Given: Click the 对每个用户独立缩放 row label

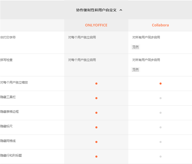Looking at the screenshot, I should click(14, 82).
